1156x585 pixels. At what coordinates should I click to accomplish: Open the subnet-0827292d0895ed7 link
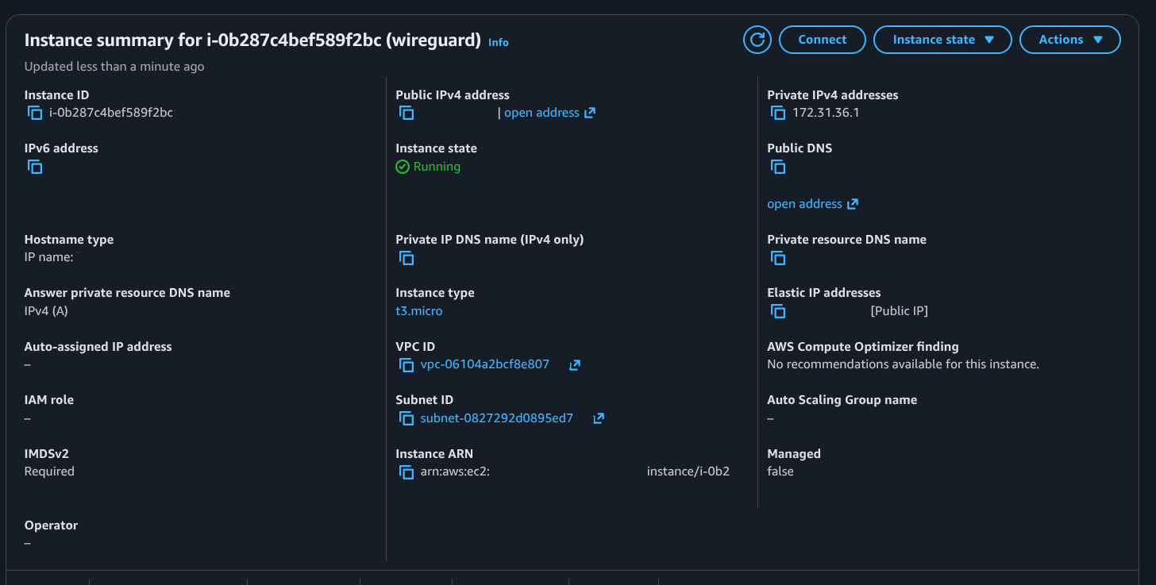(497, 418)
